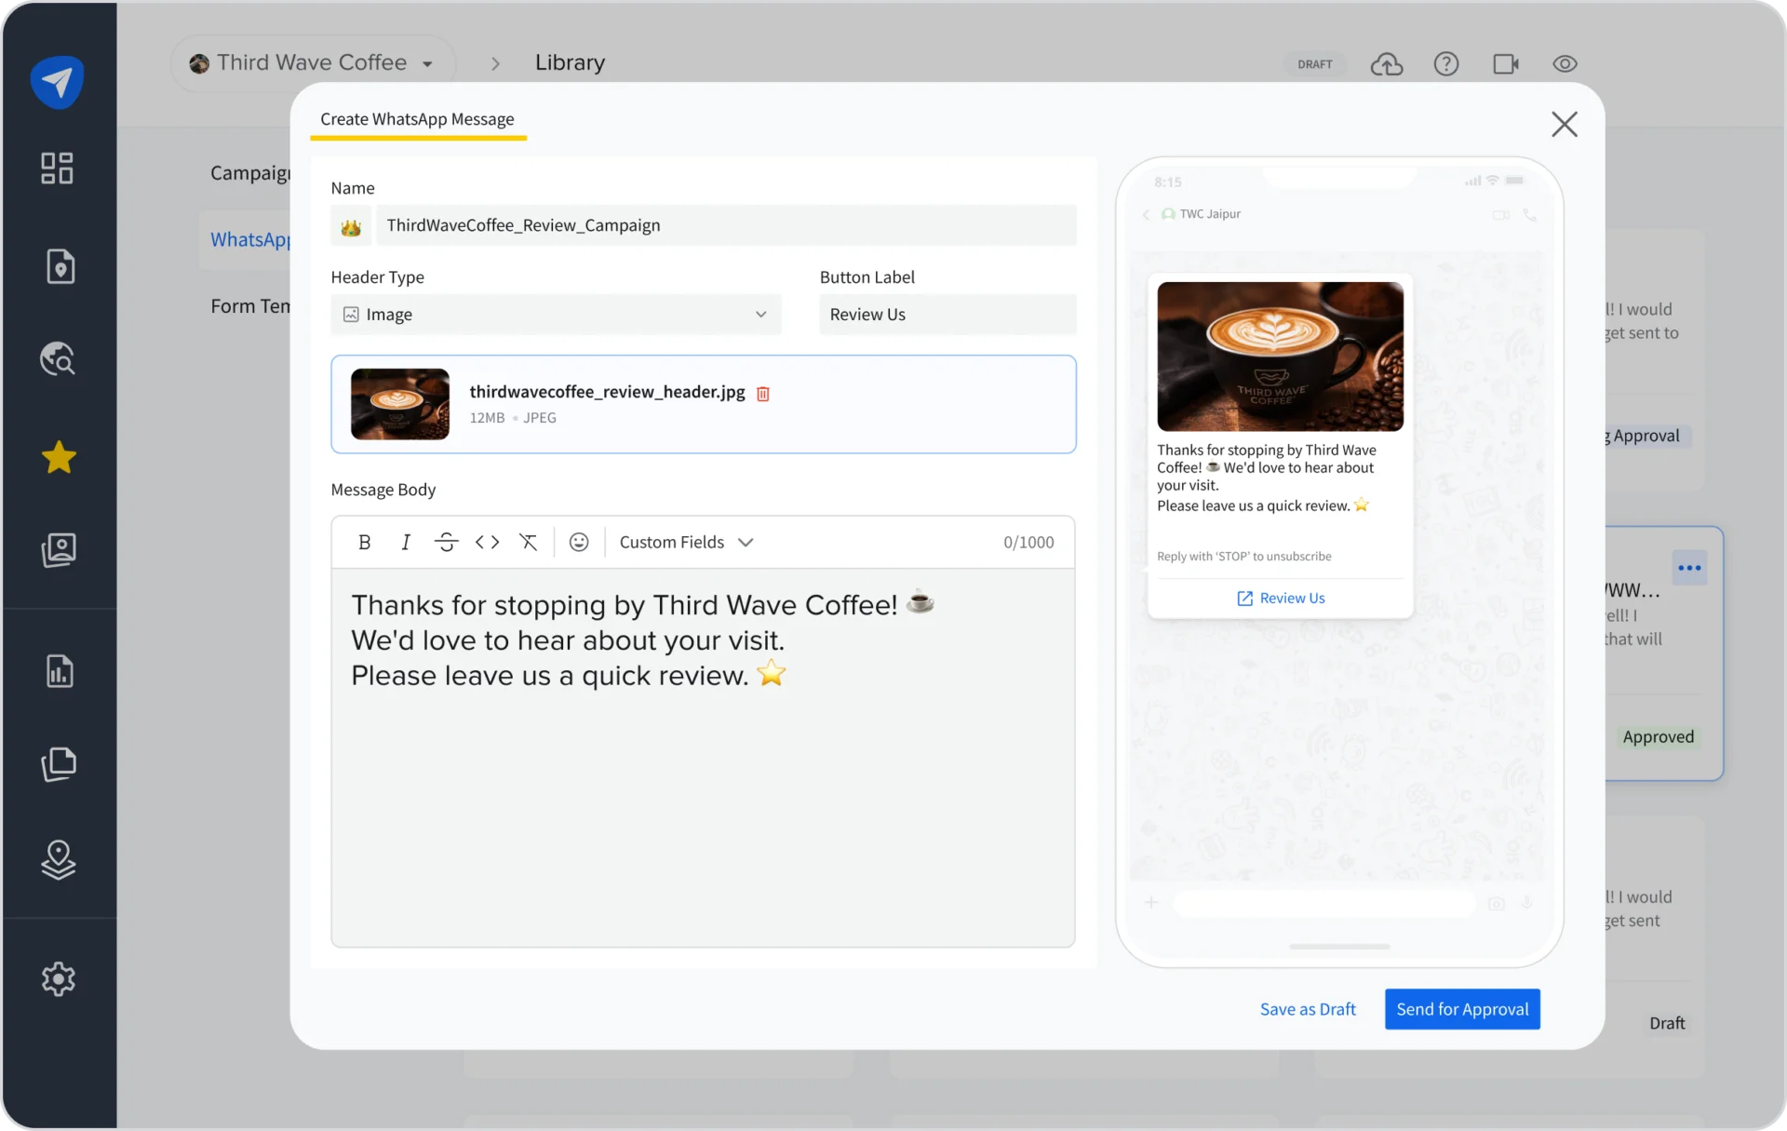This screenshot has width=1787, height=1131.
Task: Open the three-dots menu on template card
Action: (1689, 568)
